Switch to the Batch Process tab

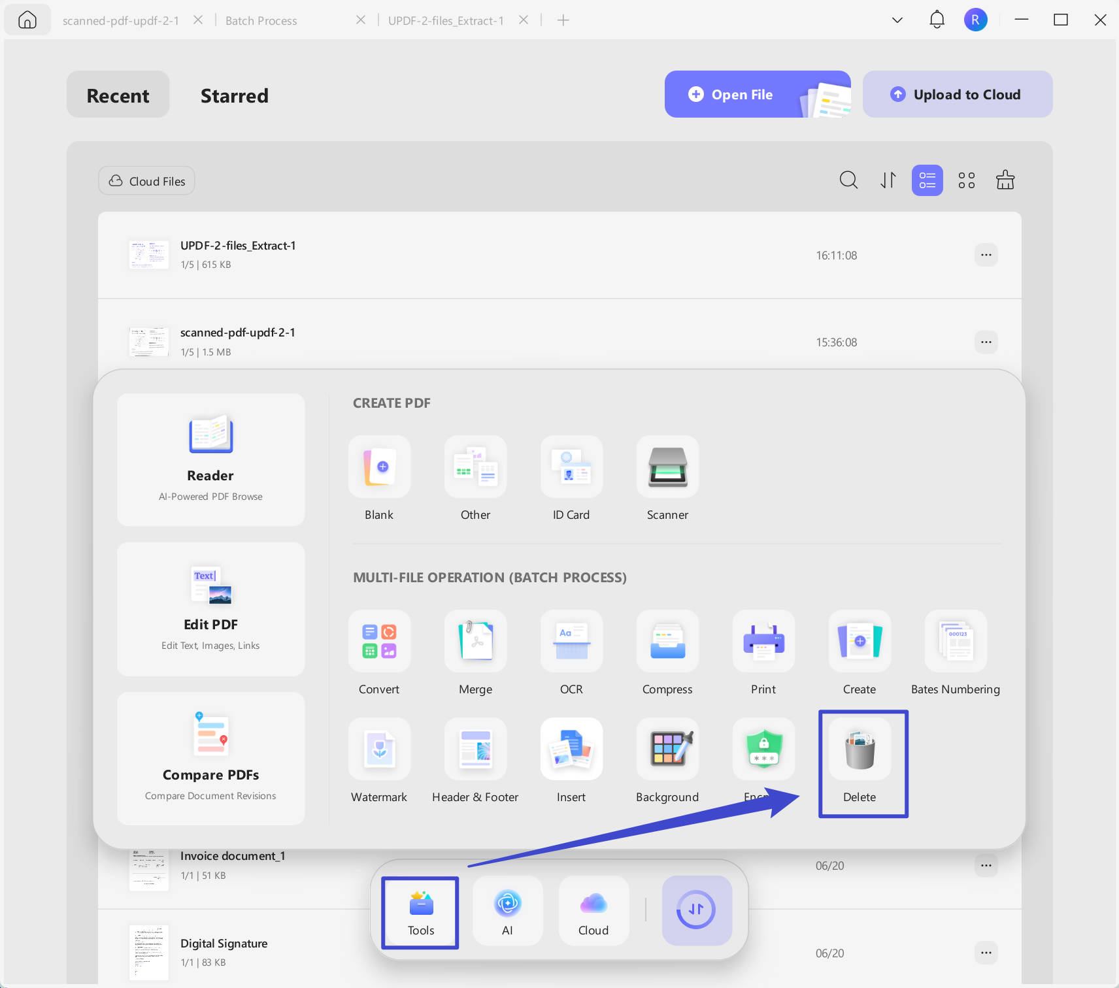click(261, 21)
